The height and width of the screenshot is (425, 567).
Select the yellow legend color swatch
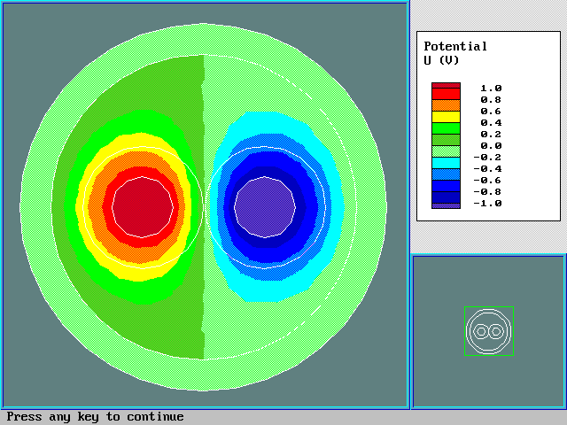click(x=446, y=117)
